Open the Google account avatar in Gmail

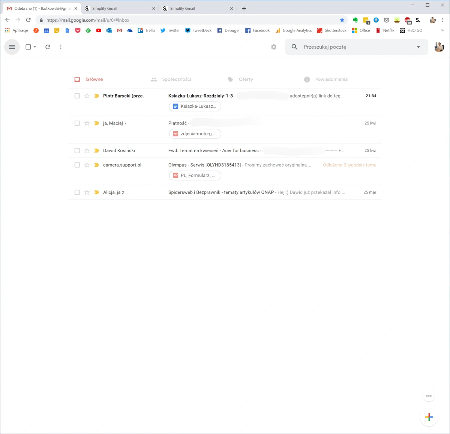439,47
